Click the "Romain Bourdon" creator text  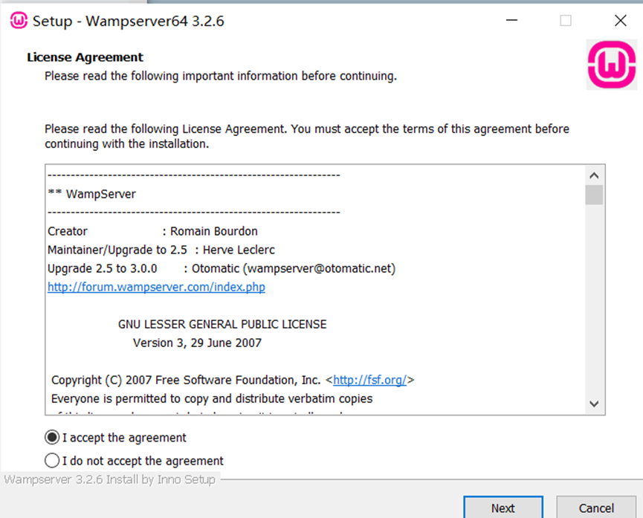tap(213, 231)
